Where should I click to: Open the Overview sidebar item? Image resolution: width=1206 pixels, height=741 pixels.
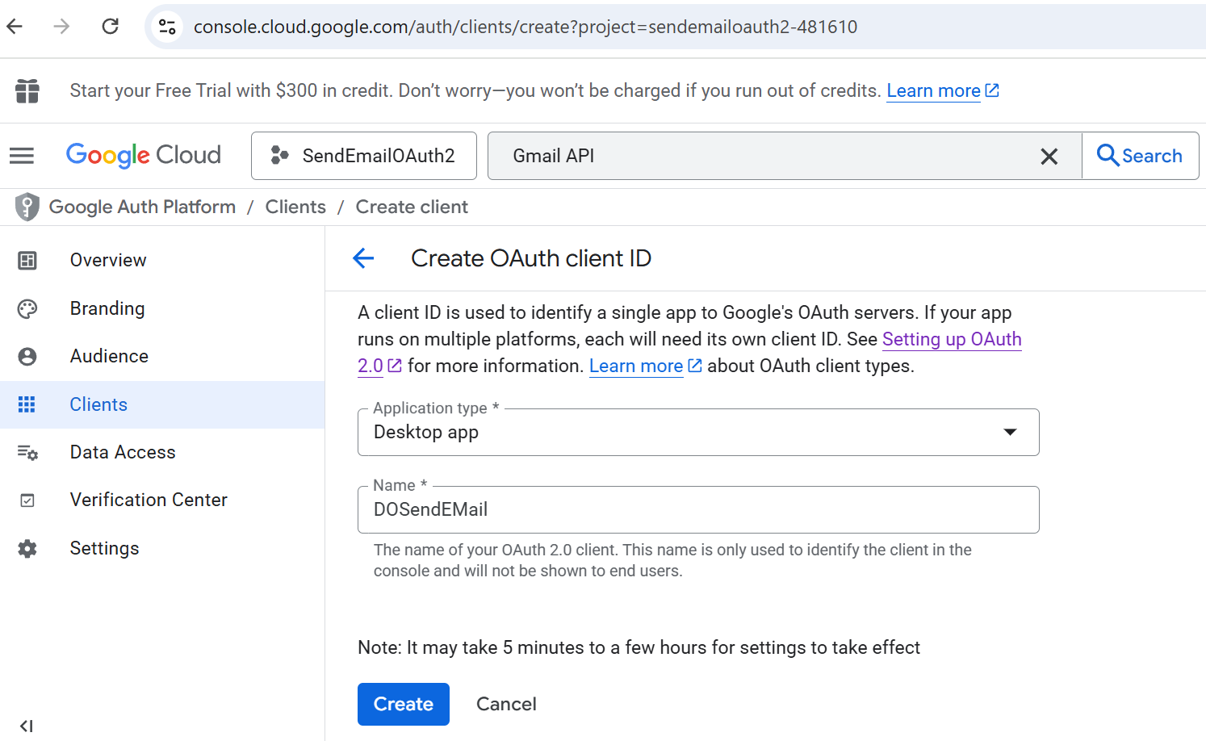coord(108,260)
